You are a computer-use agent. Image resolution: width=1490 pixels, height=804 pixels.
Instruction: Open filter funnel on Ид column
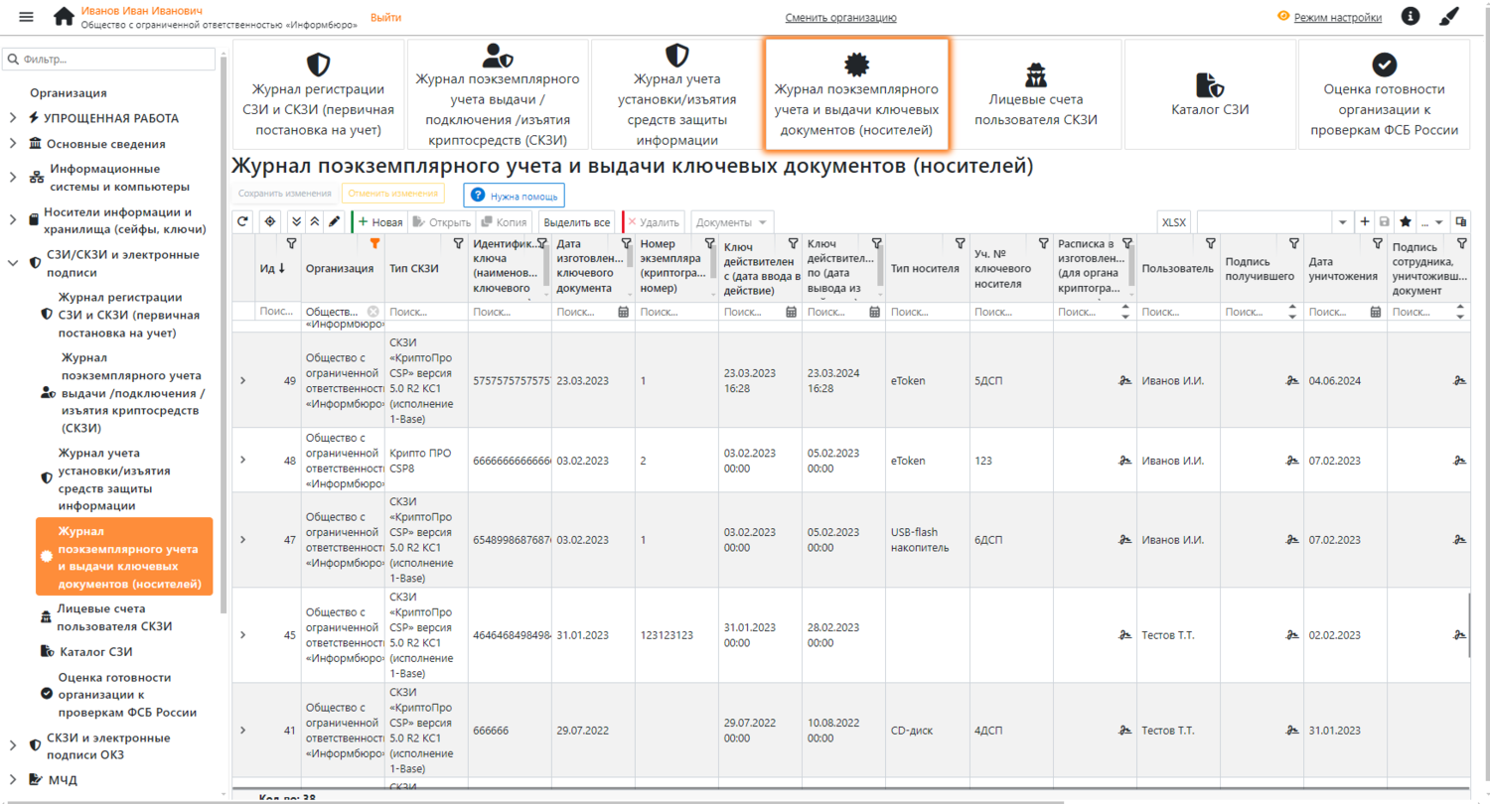(291, 243)
